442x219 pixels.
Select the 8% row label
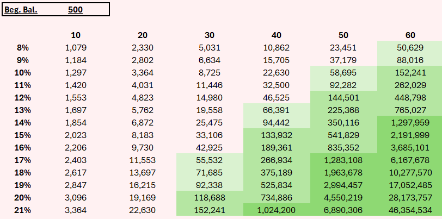click(22, 48)
